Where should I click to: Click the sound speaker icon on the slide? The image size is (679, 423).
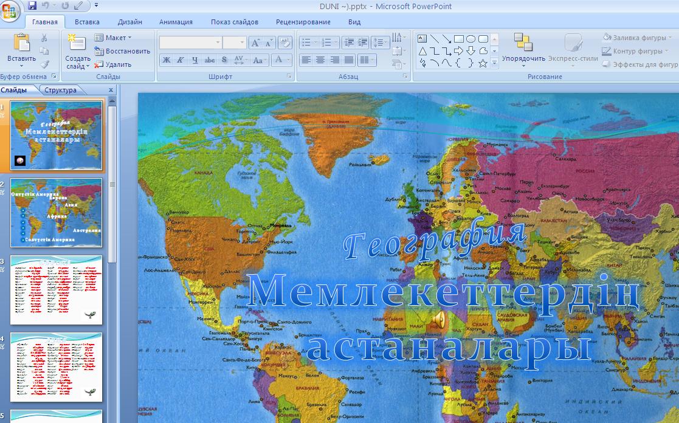438,320
